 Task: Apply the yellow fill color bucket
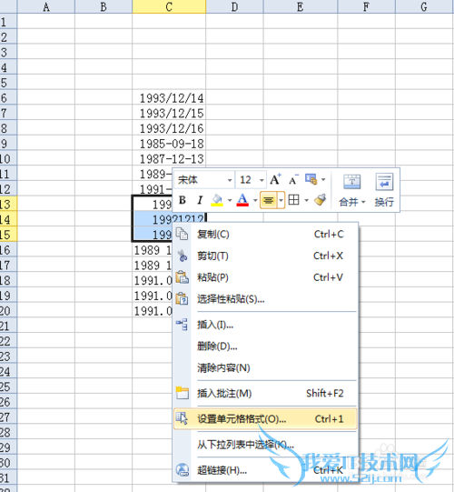tap(217, 200)
